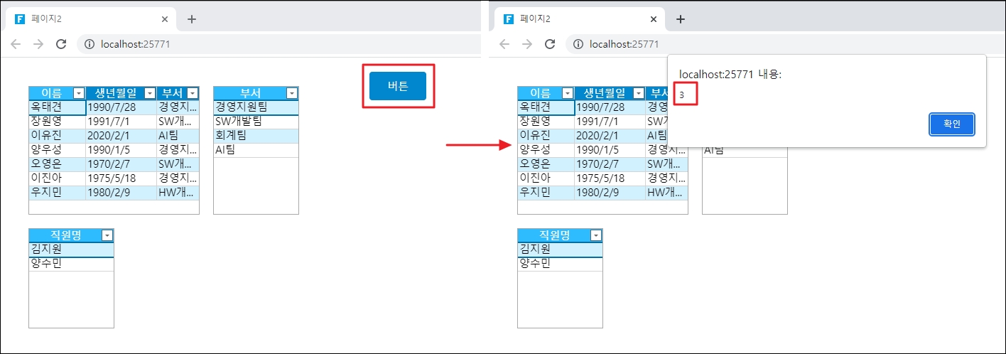Viewport: 1006px width, 354px height.
Task: Open filter dropdown of the standalone 부서 table
Action: [292, 93]
